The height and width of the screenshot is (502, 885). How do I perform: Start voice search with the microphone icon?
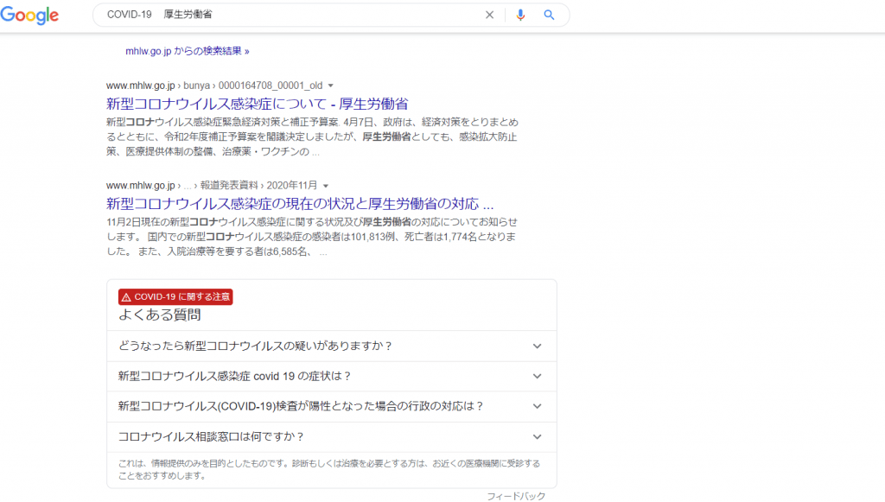pos(520,15)
